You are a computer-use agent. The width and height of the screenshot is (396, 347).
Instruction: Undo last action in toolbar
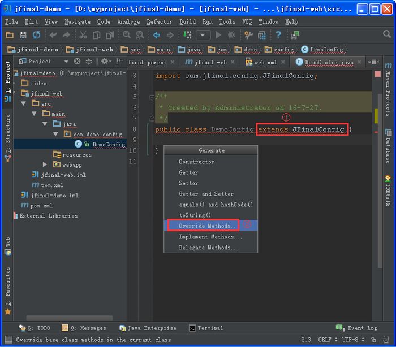(x=53, y=35)
